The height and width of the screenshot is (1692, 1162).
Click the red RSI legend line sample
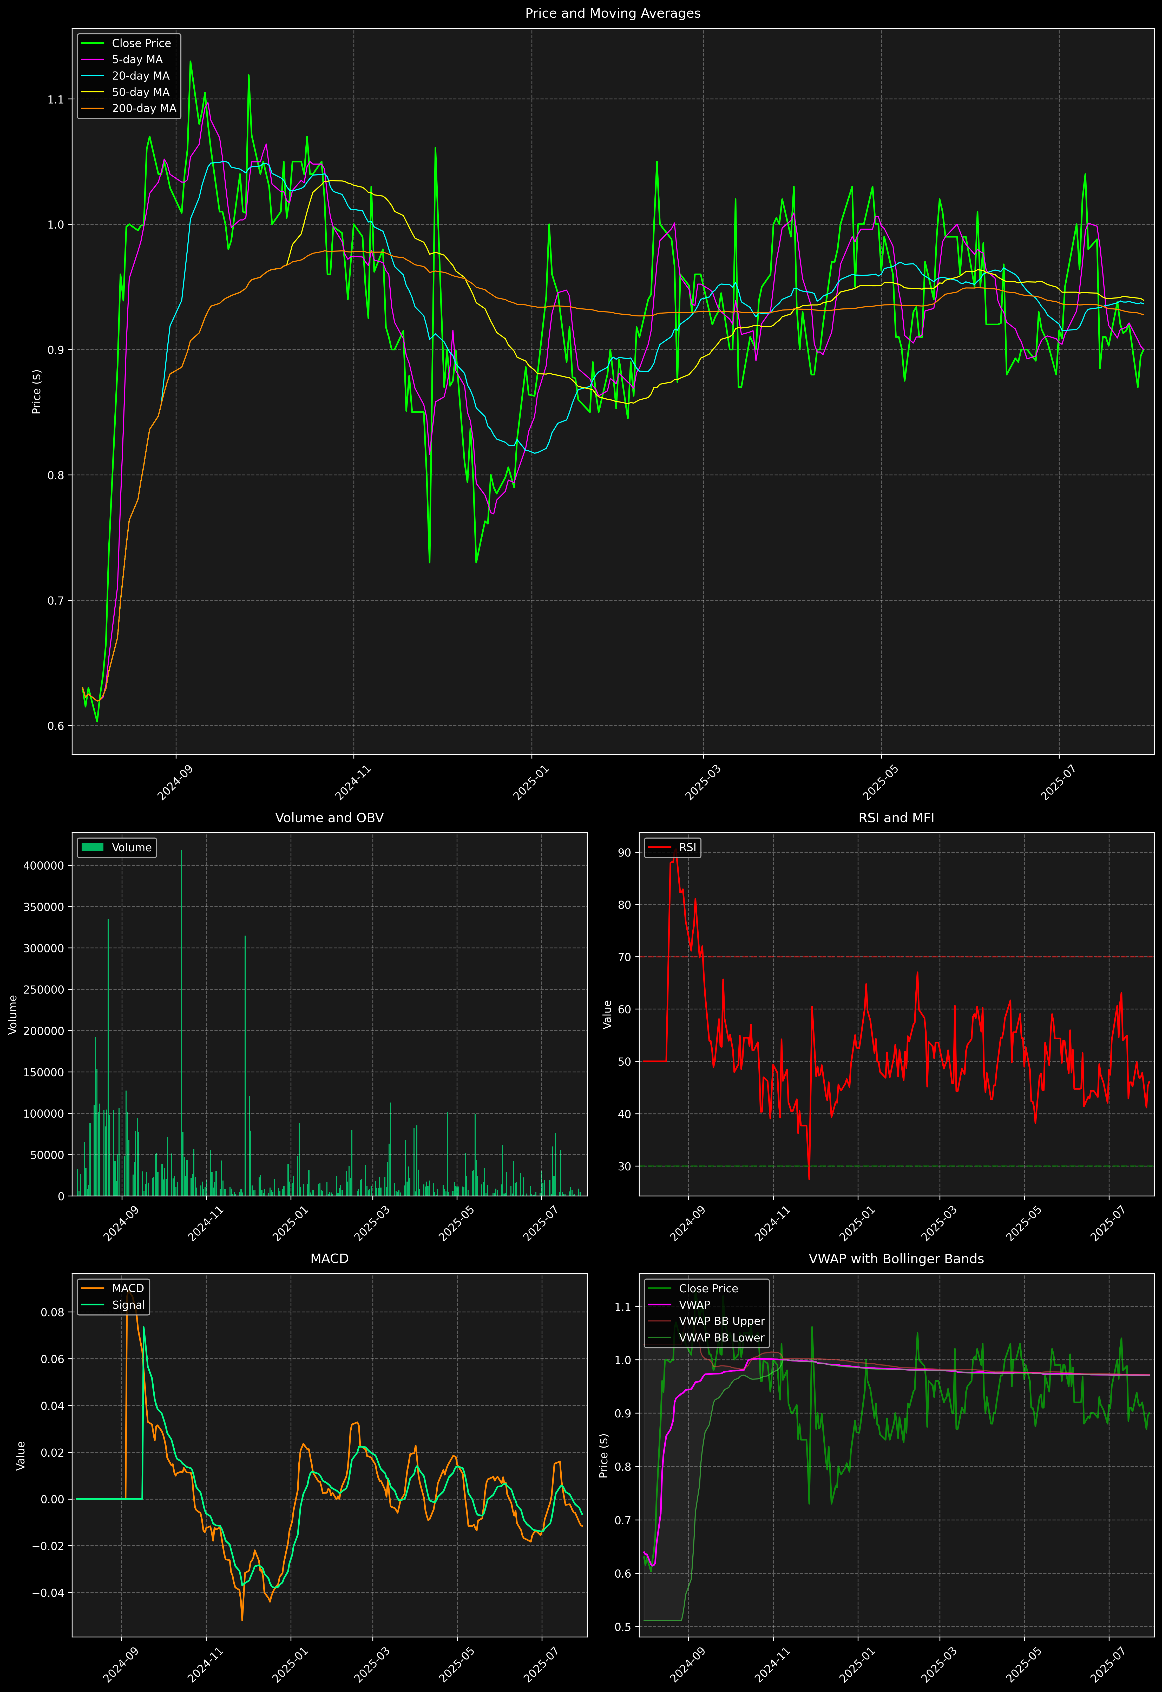660,848
